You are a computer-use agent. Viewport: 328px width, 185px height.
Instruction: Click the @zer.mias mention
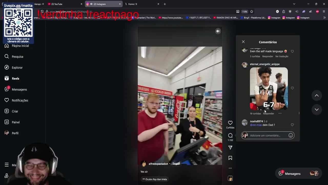tap(256, 125)
